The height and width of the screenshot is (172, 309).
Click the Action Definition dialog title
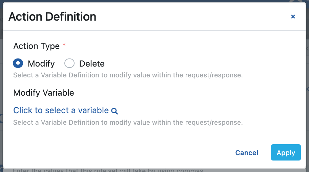52,17
